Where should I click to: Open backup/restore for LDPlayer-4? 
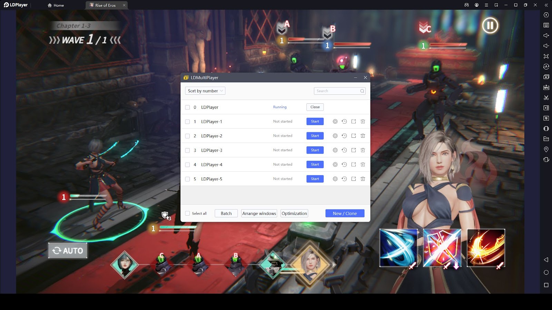point(344,165)
